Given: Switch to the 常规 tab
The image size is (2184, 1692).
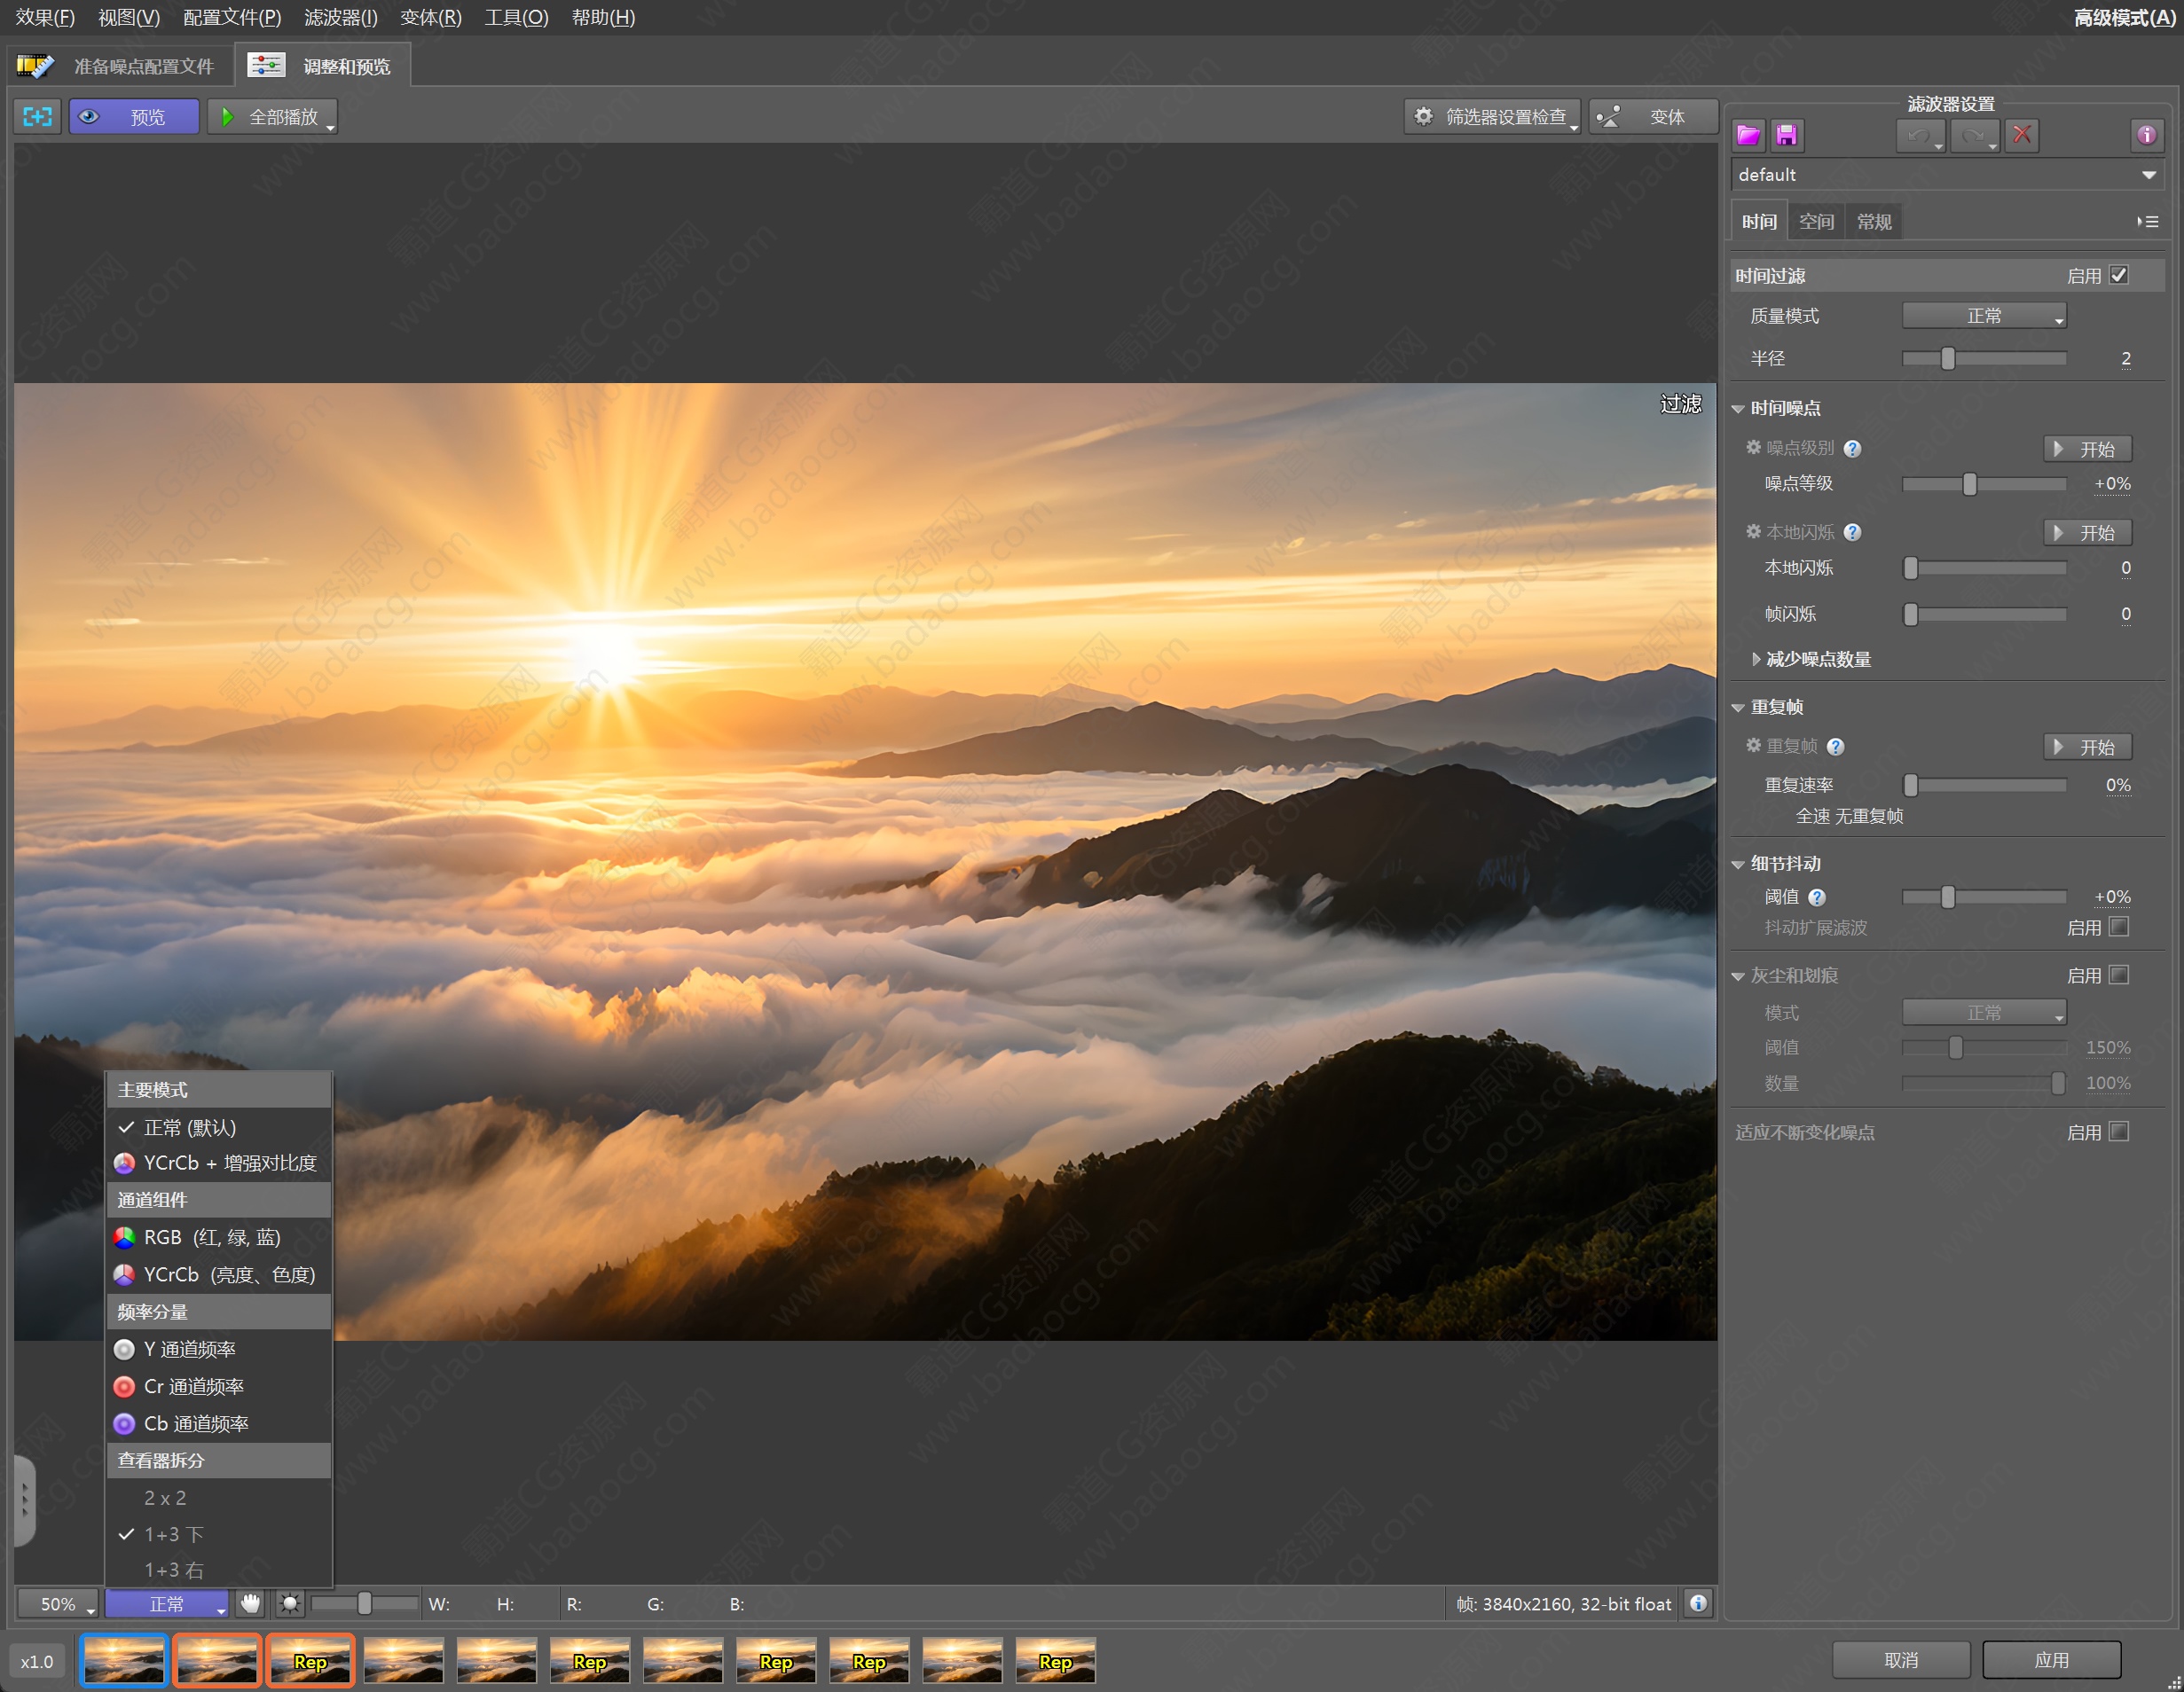Looking at the screenshot, I should 1874,222.
